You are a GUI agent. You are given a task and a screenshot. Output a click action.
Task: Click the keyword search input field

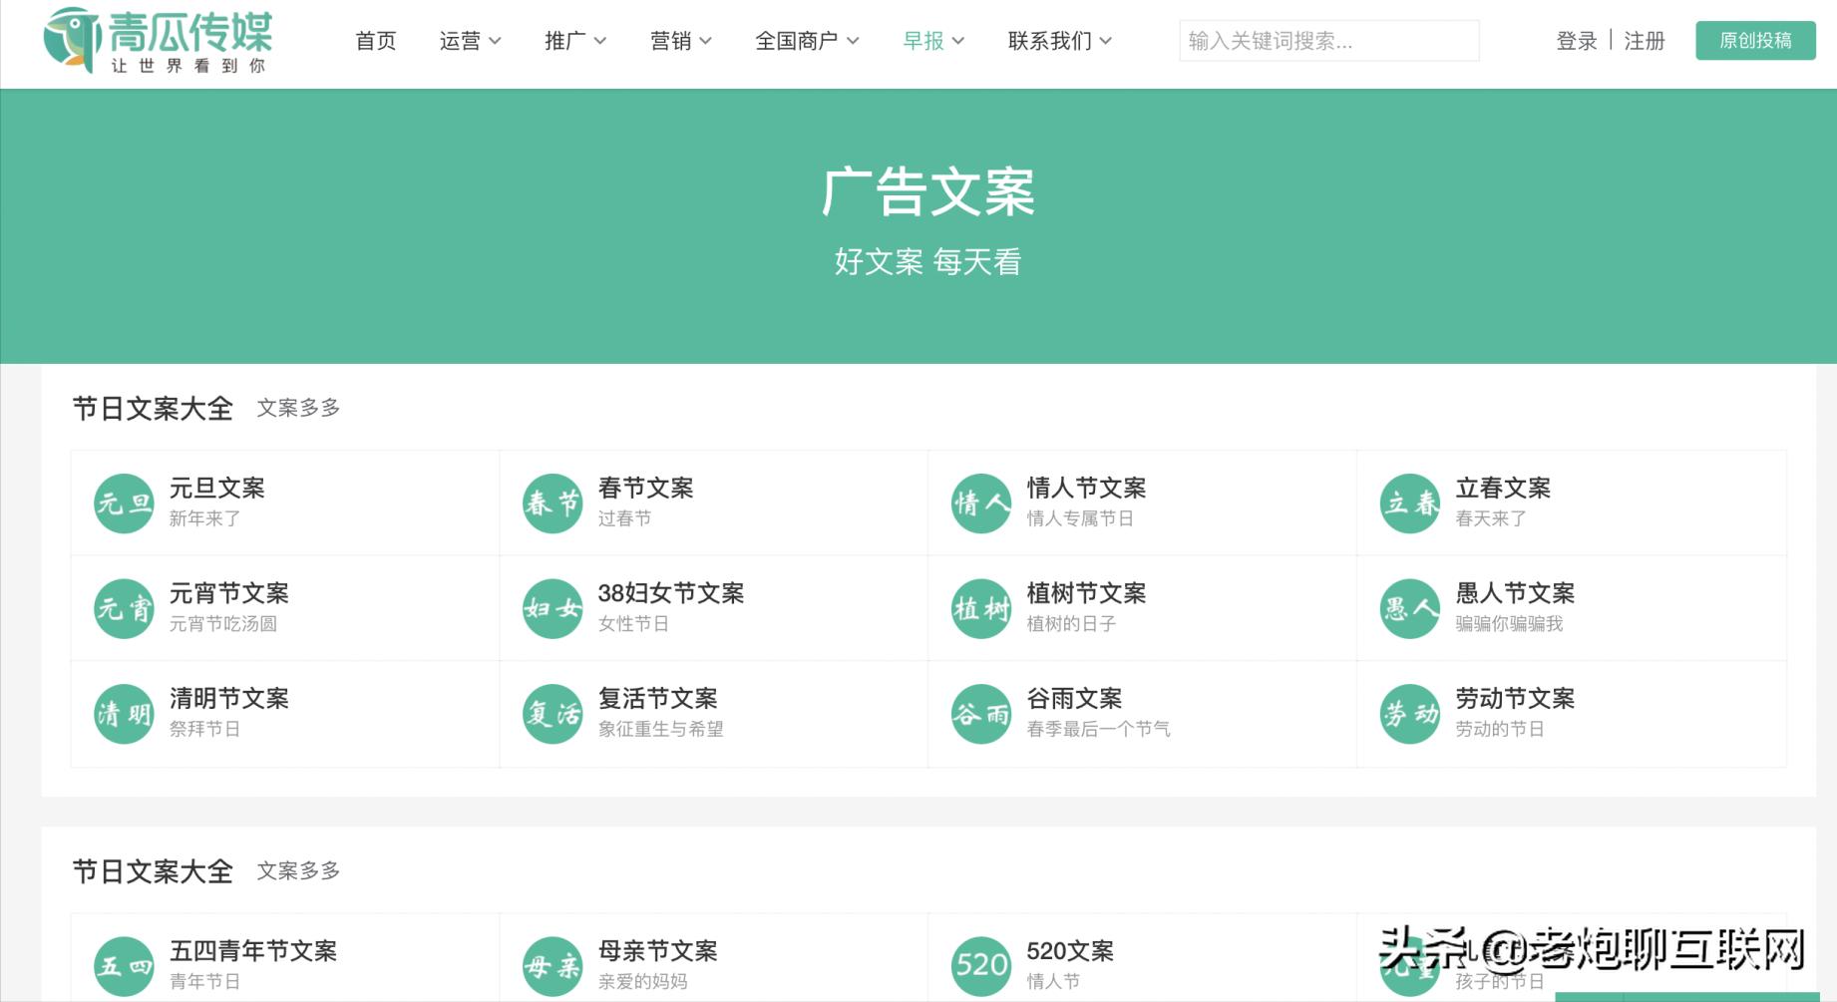1330,41
